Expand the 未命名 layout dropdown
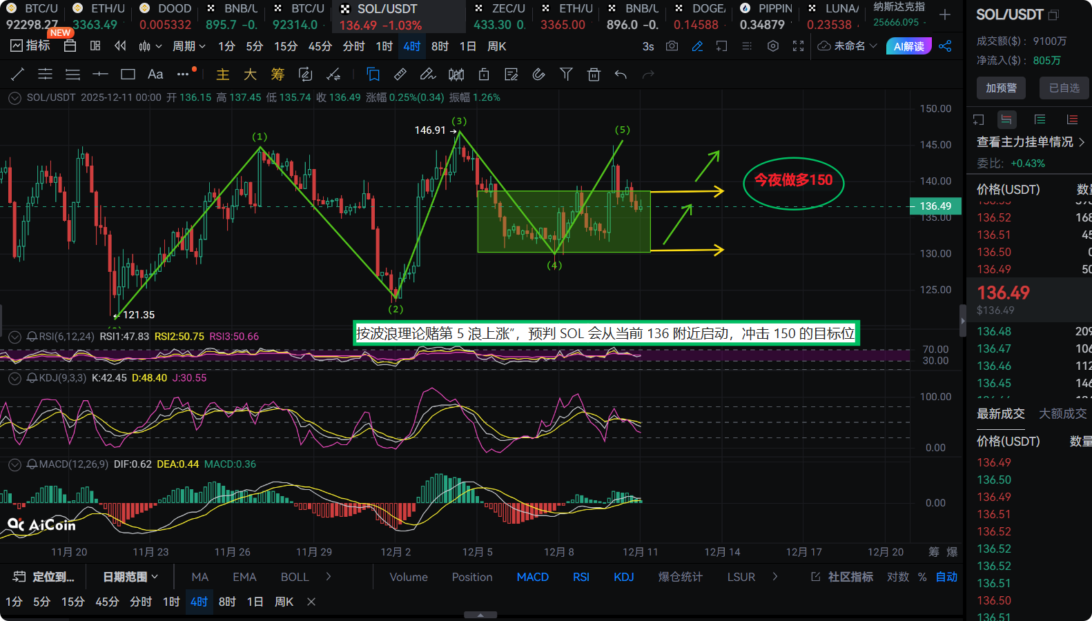The height and width of the screenshot is (621, 1092). 848,46
